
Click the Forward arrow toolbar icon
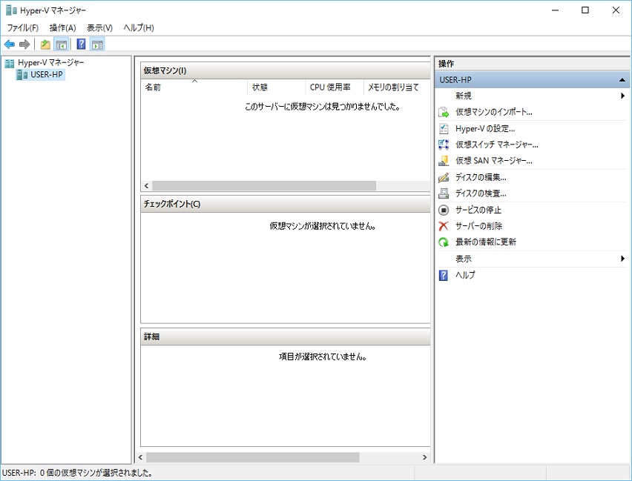coord(24,44)
